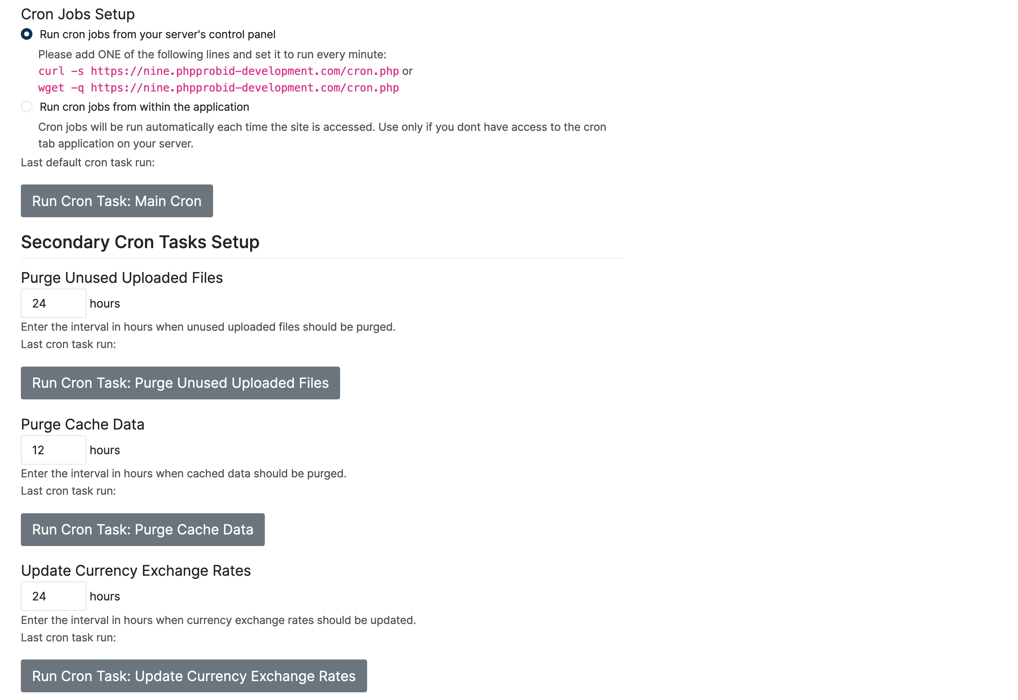Select the server's control panel cron radio button

click(x=27, y=34)
